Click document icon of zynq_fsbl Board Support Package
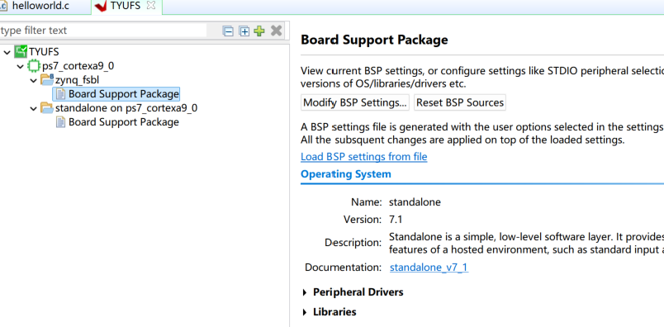 [x=61, y=93]
